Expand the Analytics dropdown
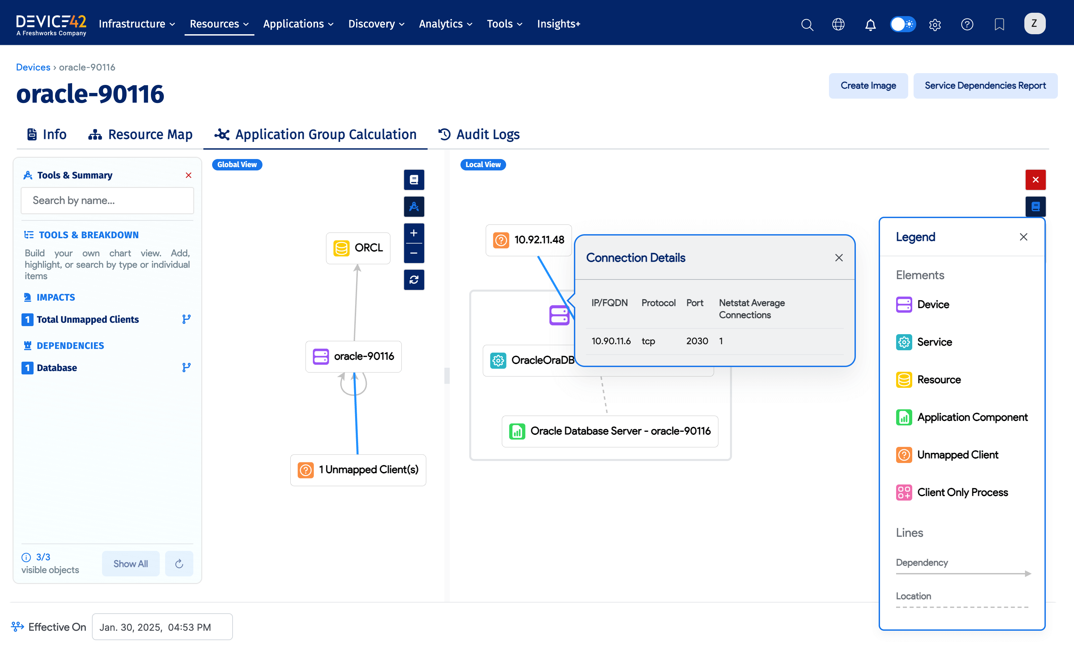 (445, 24)
